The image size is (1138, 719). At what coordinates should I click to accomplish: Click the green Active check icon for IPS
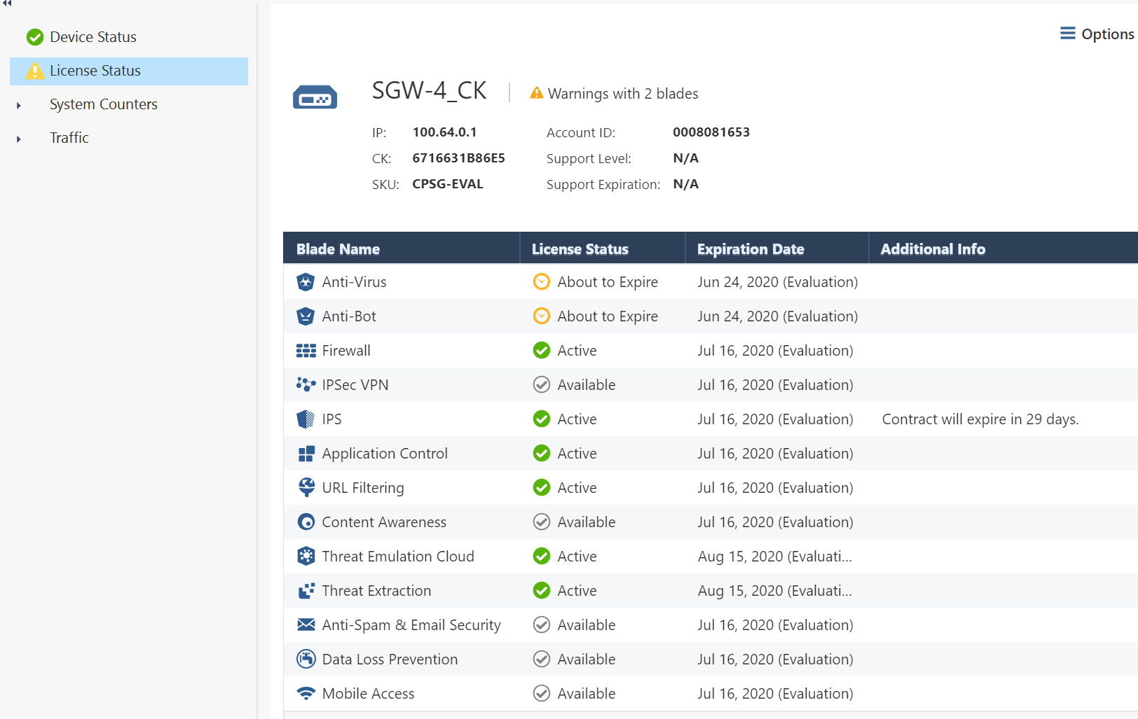point(541,419)
